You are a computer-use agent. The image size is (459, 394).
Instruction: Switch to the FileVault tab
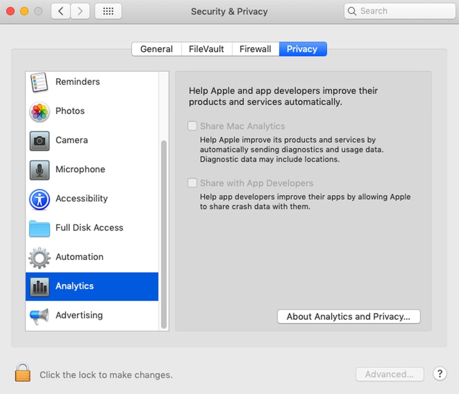coord(207,49)
